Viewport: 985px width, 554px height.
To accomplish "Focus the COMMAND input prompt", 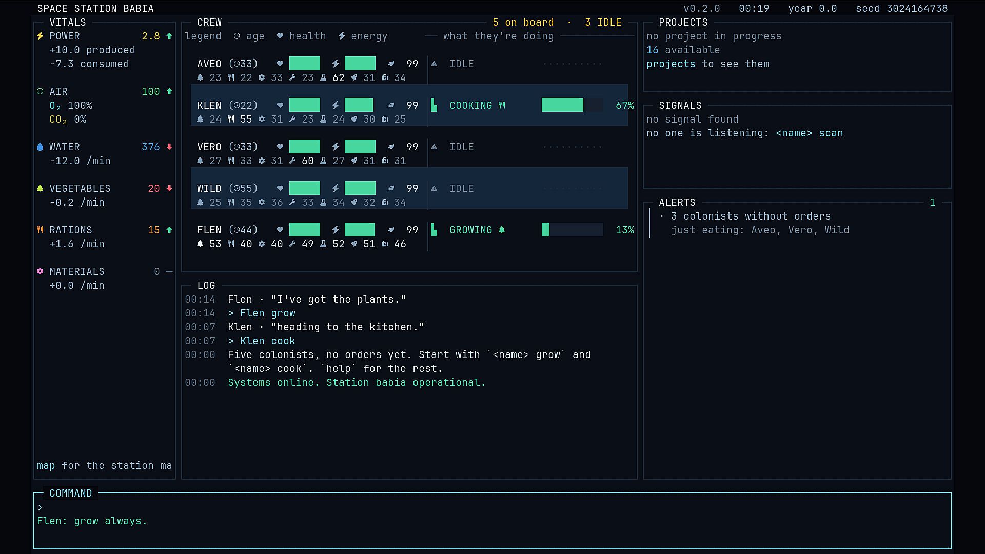I will pos(493,508).
